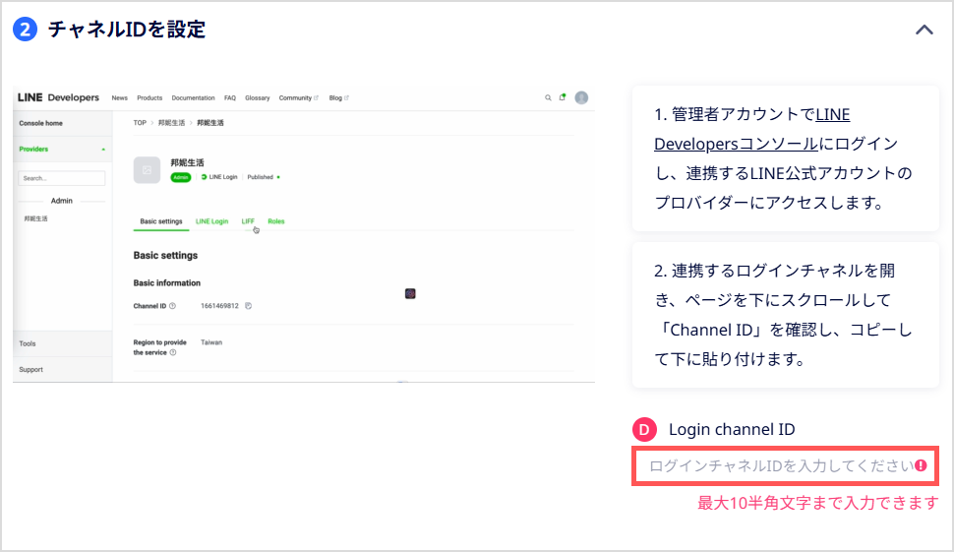Click the notification bell icon in LINE Developers header
The image size is (954, 552).
[x=563, y=97]
